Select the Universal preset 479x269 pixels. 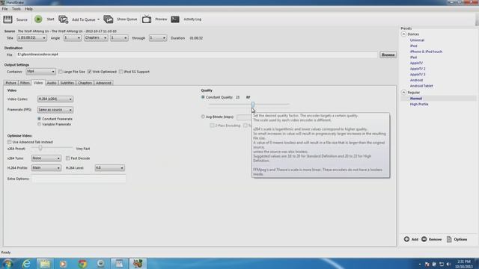[x=417, y=40]
